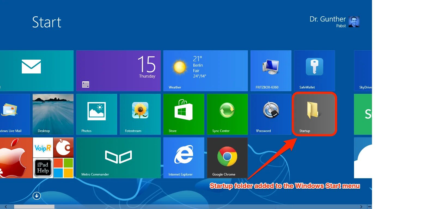This screenshot has width=427, height=209.
Task: Open the iPad Help tile
Action: click(x=43, y=168)
